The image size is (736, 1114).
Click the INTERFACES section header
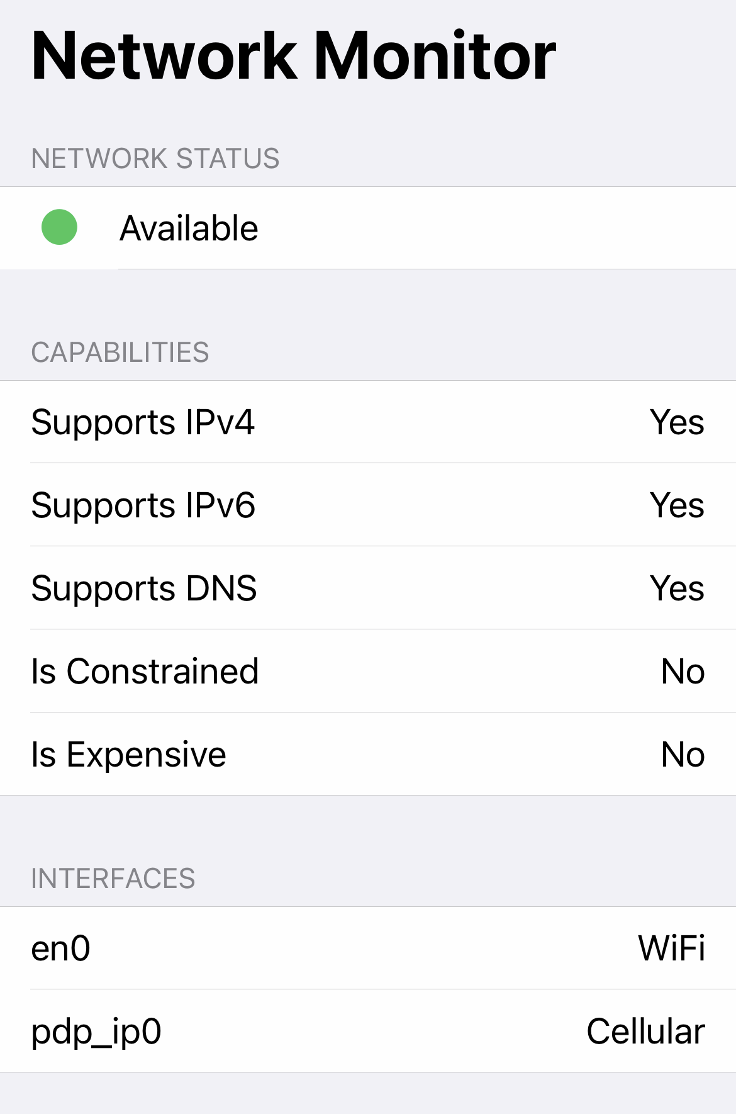click(x=114, y=877)
